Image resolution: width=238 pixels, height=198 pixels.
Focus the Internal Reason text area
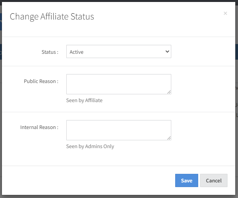(118, 130)
